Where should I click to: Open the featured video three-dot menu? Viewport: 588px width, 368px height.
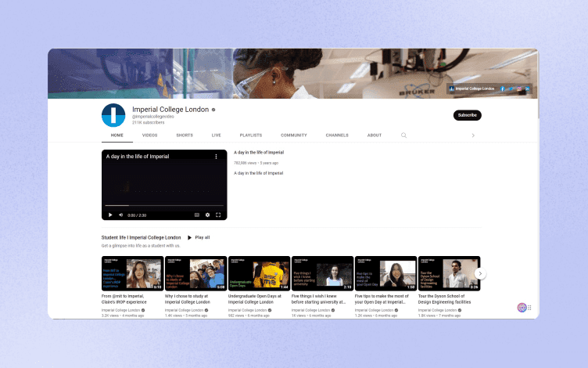[x=216, y=157]
